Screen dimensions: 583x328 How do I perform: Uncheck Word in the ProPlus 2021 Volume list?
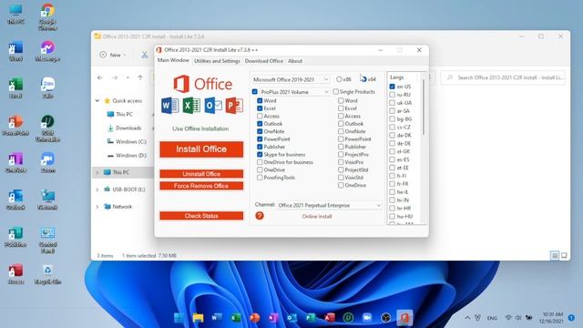pyautogui.click(x=260, y=101)
